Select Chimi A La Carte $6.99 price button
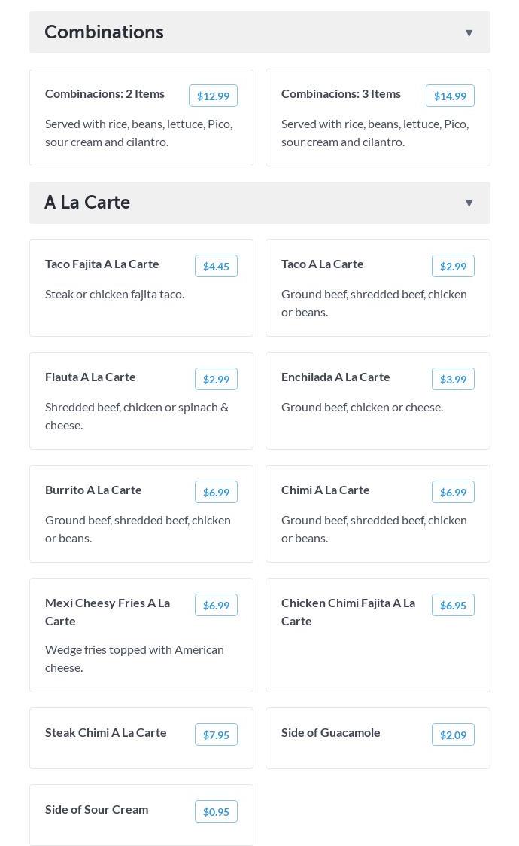Image resolution: width=519 pixels, height=846 pixels. [x=453, y=492]
